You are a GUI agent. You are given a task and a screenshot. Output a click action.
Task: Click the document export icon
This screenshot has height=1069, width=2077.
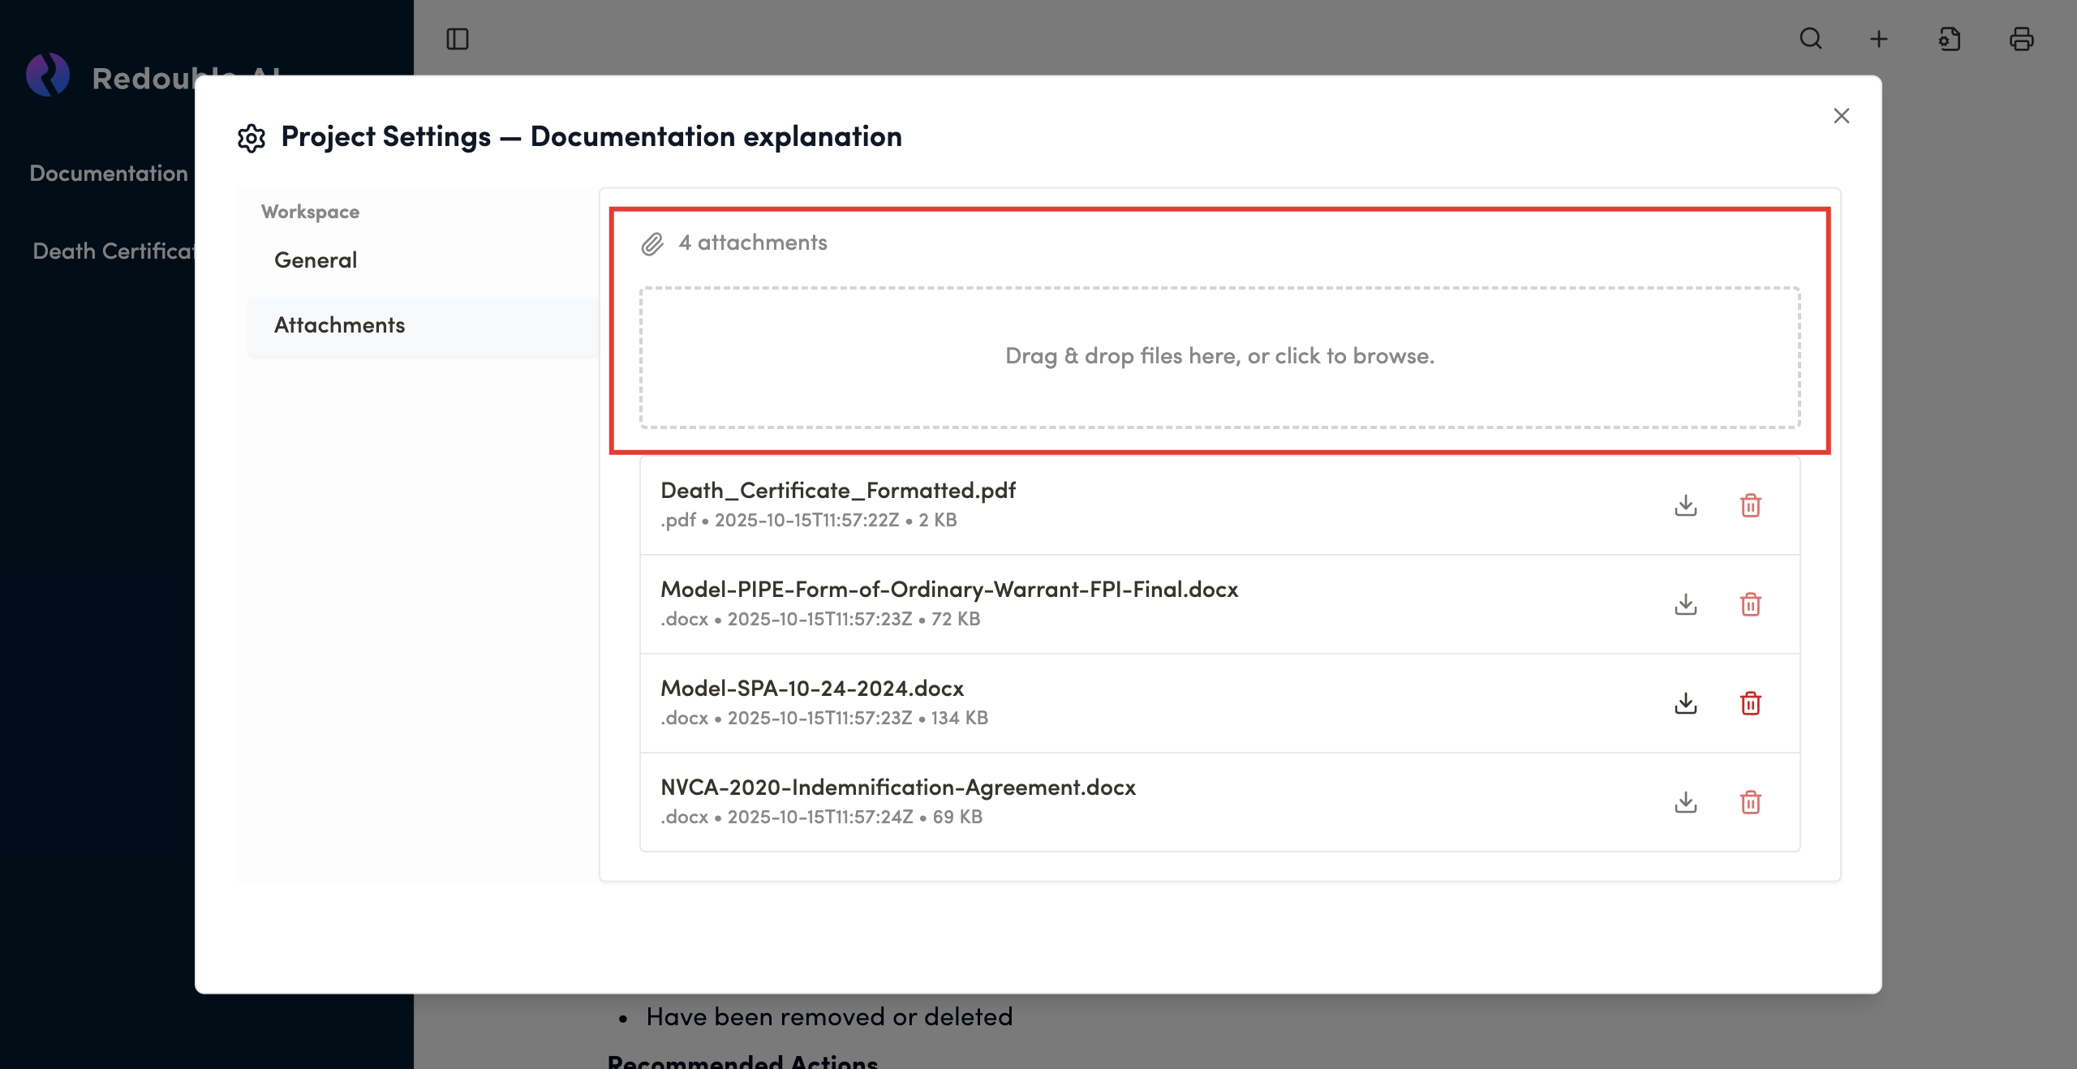click(1950, 39)
